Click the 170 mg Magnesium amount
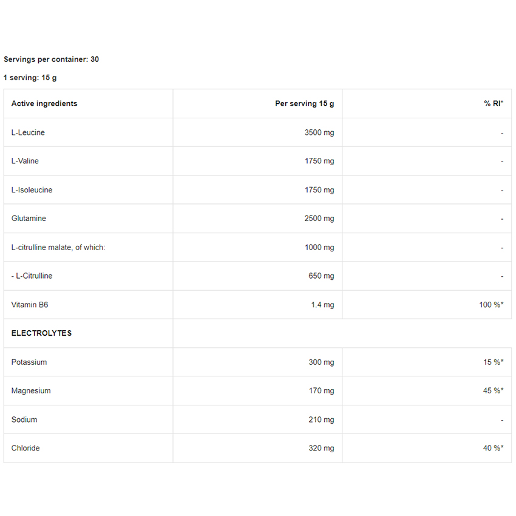The width and height of the screenshot is (516, 516). click(321, 391)
